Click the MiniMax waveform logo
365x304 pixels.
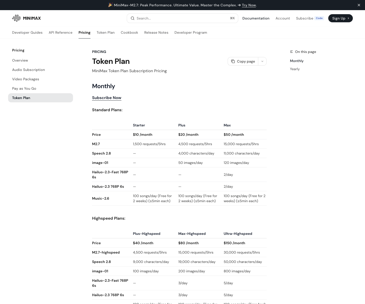16,18
